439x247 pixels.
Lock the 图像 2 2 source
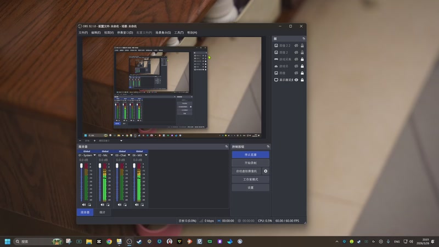point(302,46)
